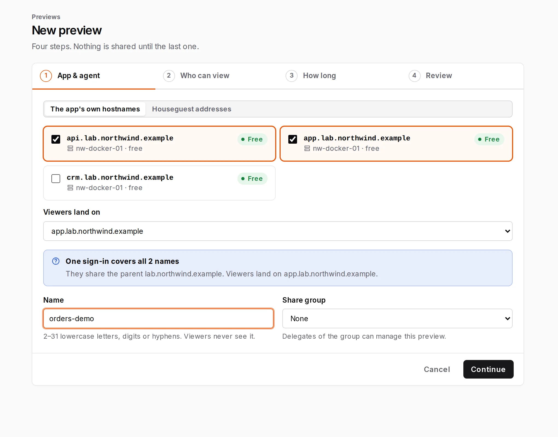
Task: Click step 4 circle for Review
Action: click(x=414, y=76)
